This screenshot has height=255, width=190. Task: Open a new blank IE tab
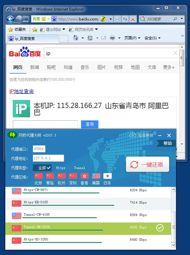point(63,39)
